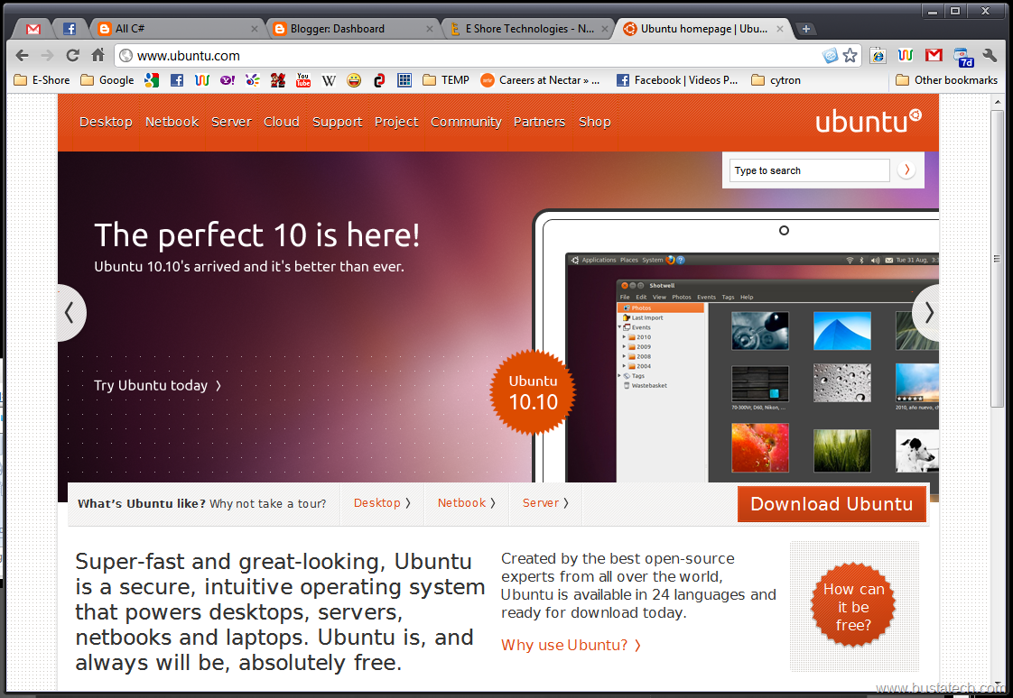Click How can it be free? badge
Screen dimensions: 1013x698
[853, 606]
